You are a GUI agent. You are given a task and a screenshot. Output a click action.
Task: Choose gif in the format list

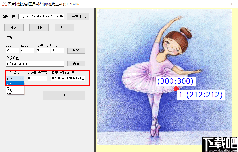[15, 92]
